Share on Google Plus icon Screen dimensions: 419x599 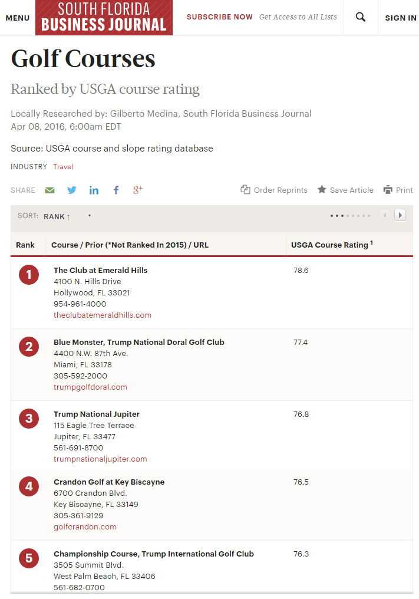pyautogui.click(x=138, y=189)
